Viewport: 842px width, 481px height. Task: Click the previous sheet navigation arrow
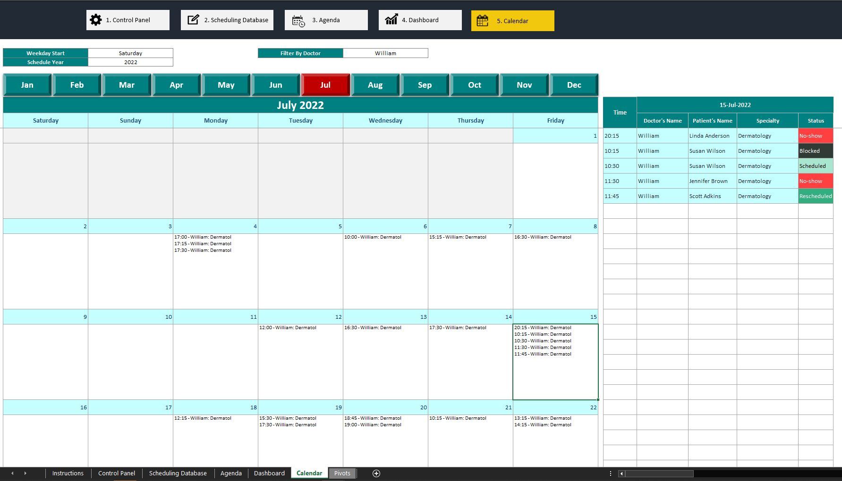[11, 473]
